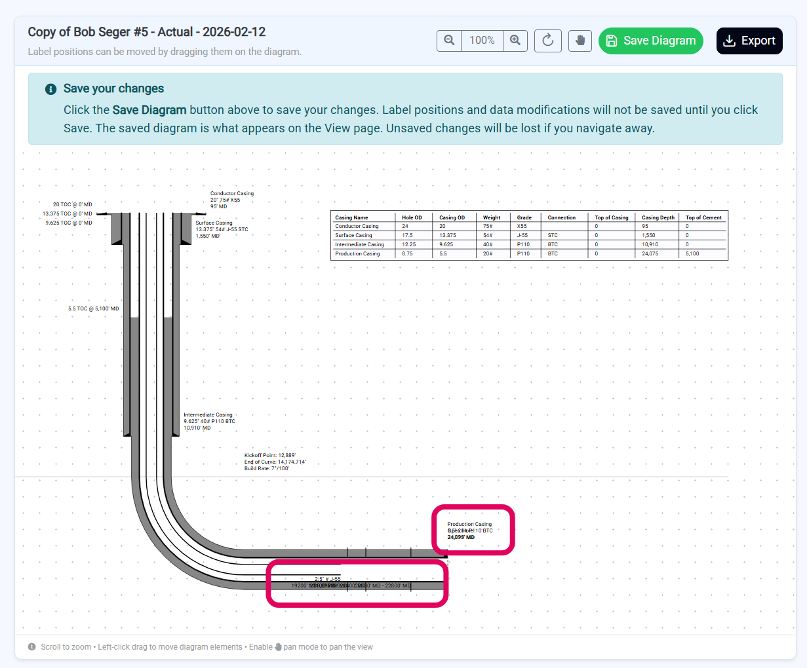Click the Hole OD value '17.5' in the table

(x=407, y=235)
